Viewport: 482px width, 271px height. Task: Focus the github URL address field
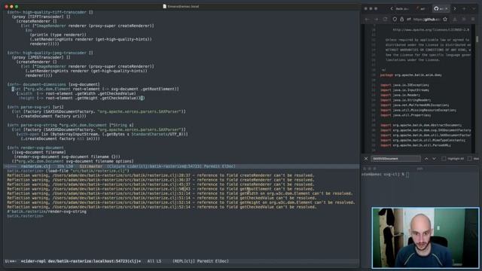(x=427, y=20)
